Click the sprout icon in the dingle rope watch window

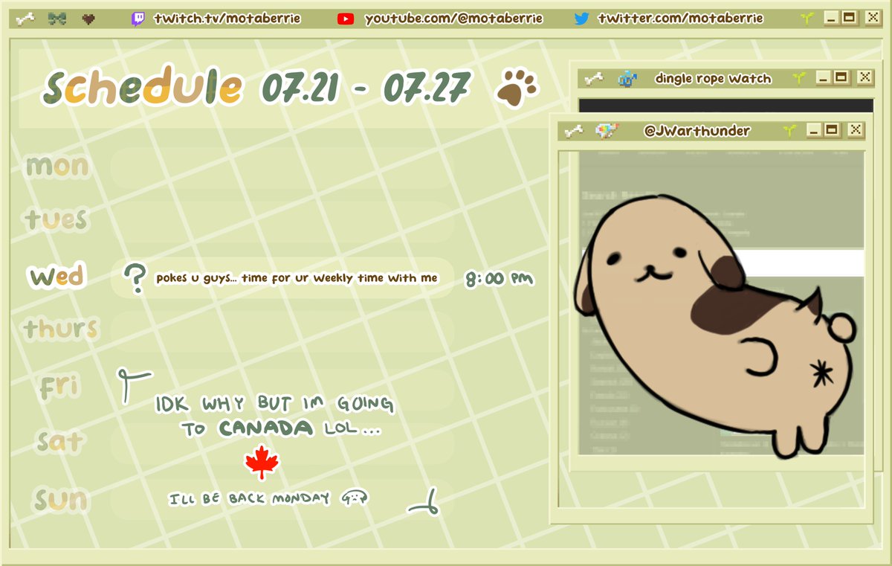click(799, 77)
